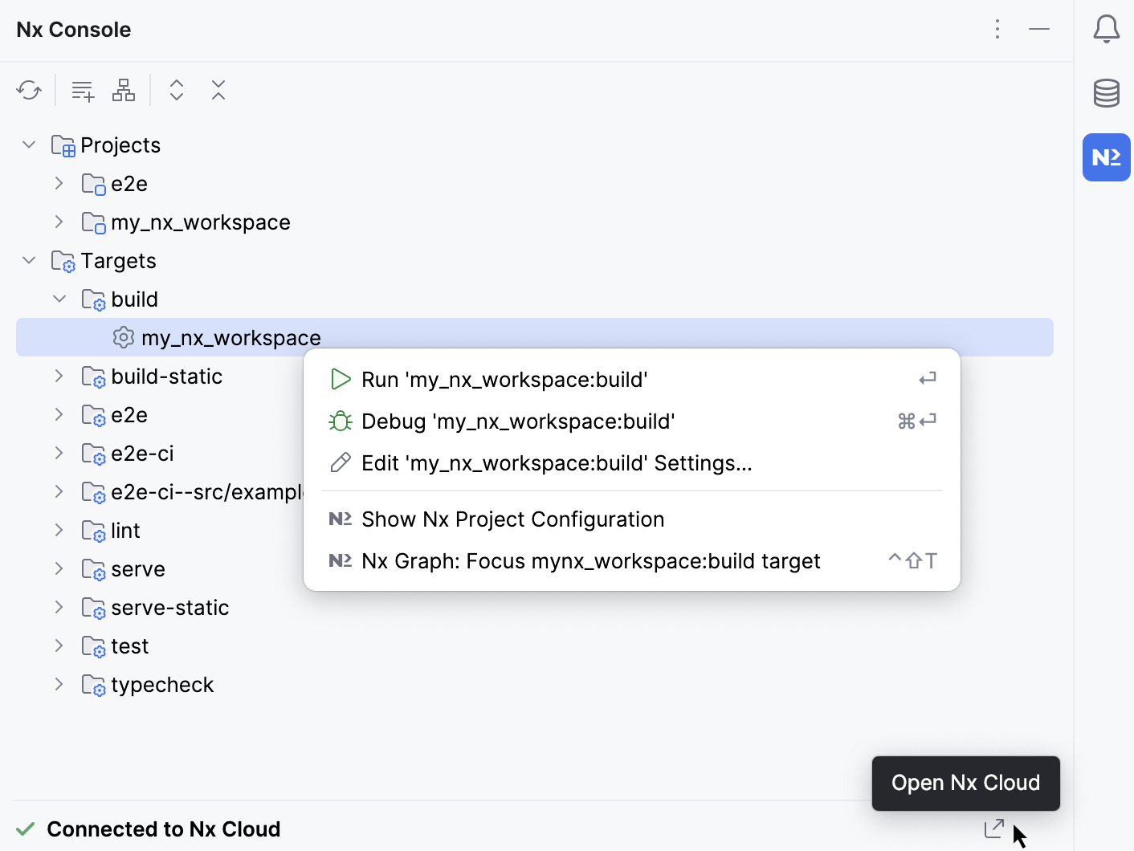
Task: Expand the typecheck target group
Action: coord(58,684)
